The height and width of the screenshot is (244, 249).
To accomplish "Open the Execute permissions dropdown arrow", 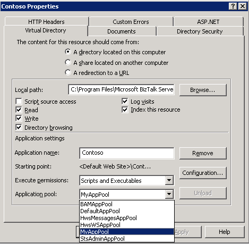I will pos(169,180).
